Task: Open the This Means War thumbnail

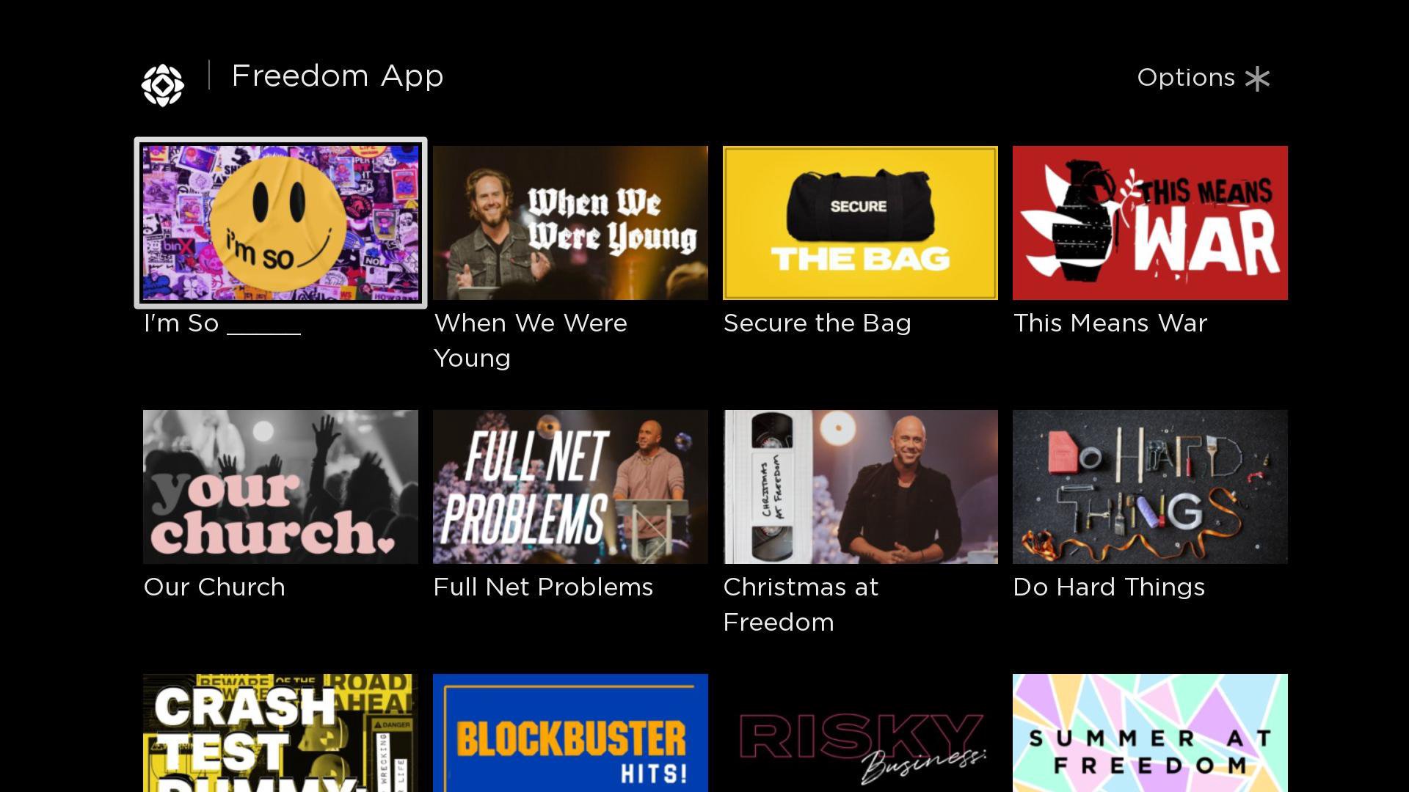Action: pos(1150,223)
